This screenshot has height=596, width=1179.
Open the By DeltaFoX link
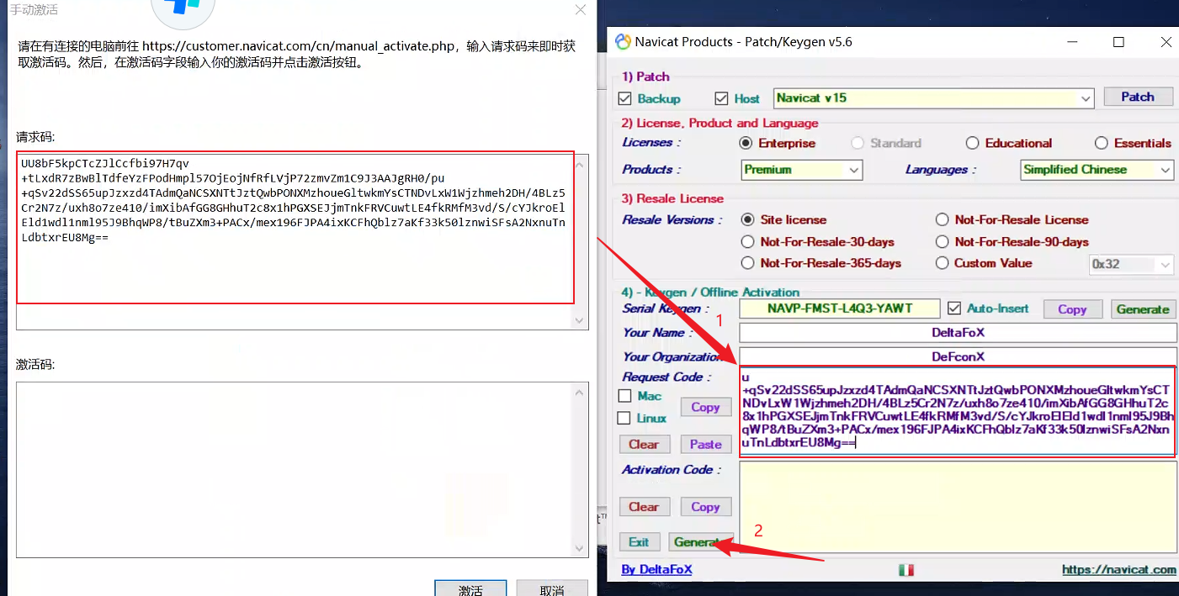656,569
